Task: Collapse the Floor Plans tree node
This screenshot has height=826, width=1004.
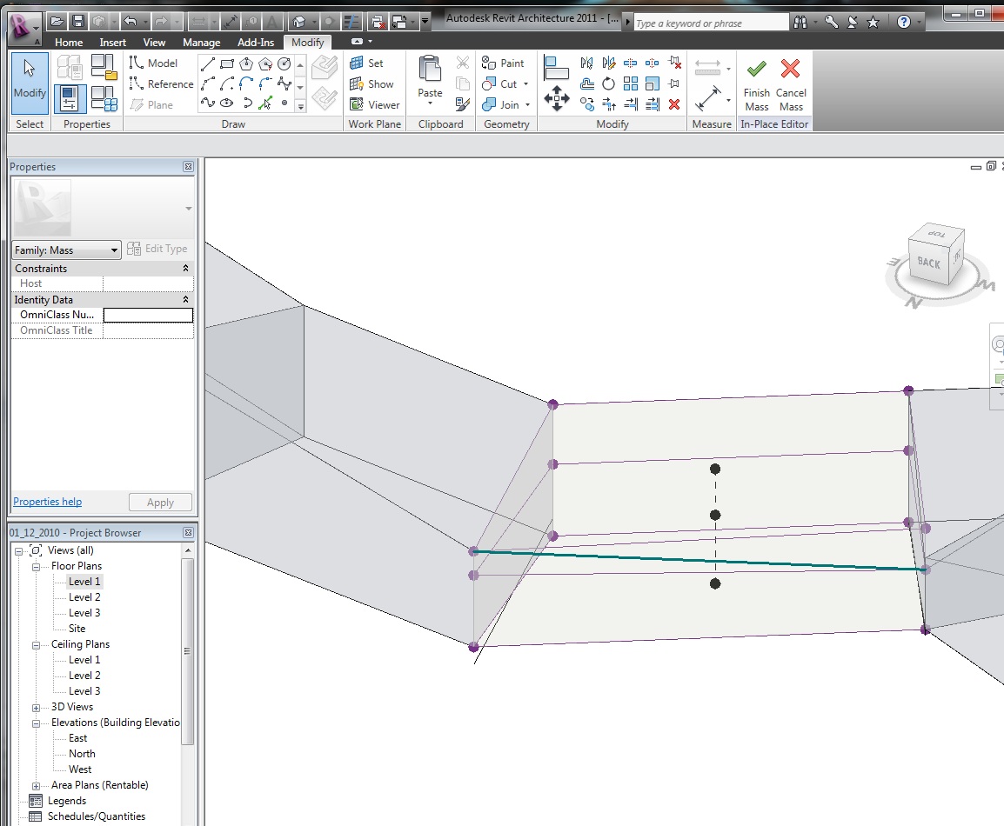Action: pyautogui.click(x=37, y=566)
